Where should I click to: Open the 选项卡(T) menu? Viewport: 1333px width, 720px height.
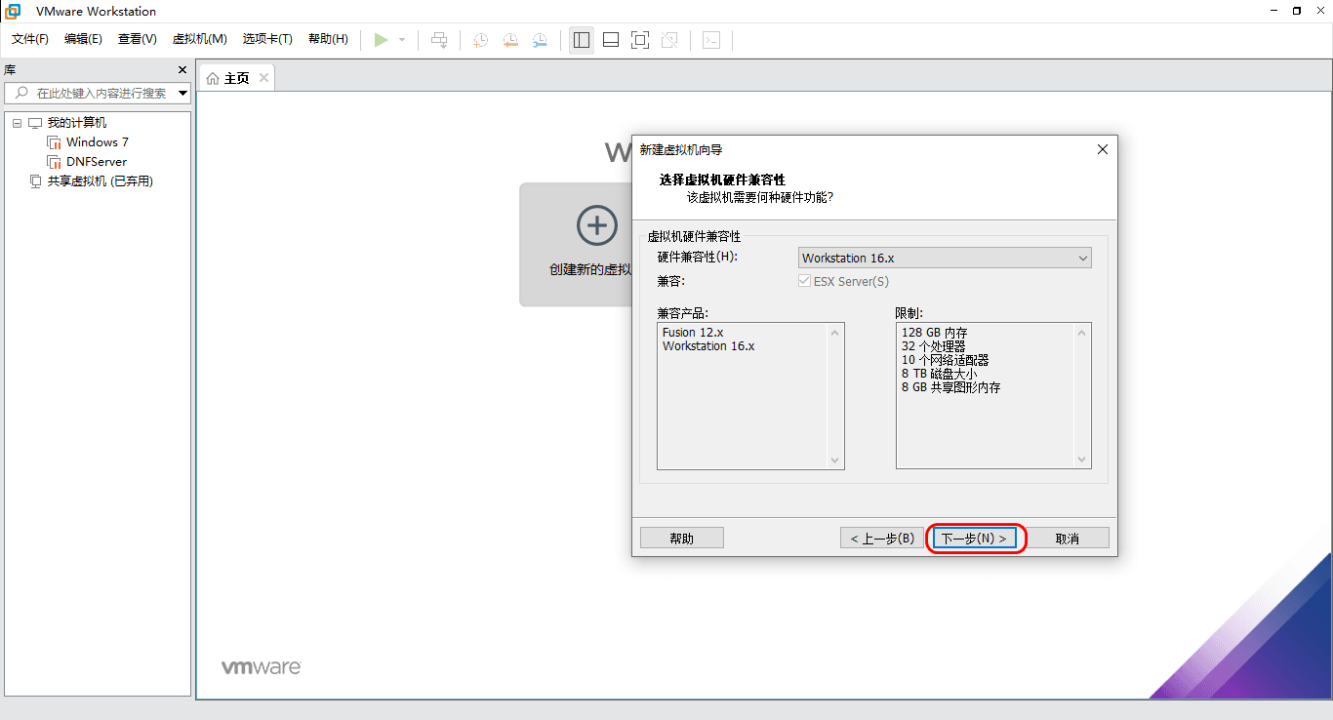coord(267,39)
